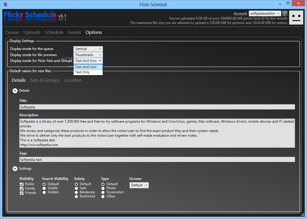This screenshot has width=307, height=219.
Task: Select the Details sub-tab
Action: point(19,80)
